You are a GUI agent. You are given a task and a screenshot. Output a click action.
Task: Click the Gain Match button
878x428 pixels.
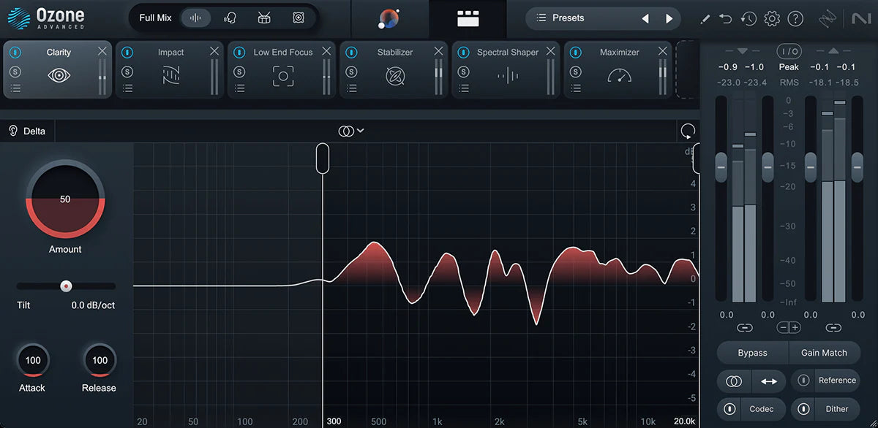[x=825, y=353]
